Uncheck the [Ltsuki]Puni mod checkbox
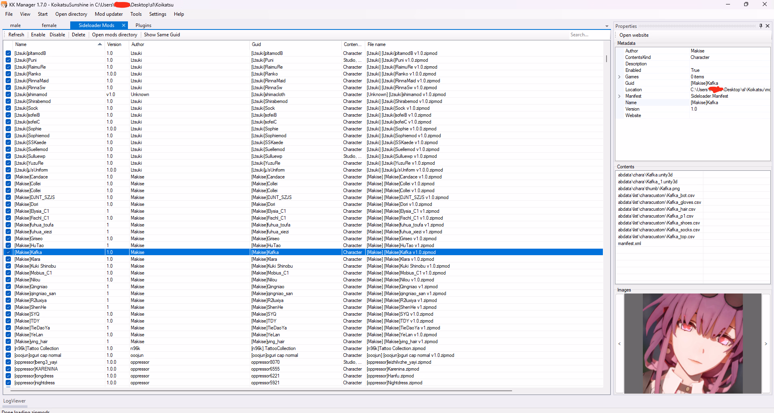The width and height of the screenshot is (774, 413). coord(8,60)
